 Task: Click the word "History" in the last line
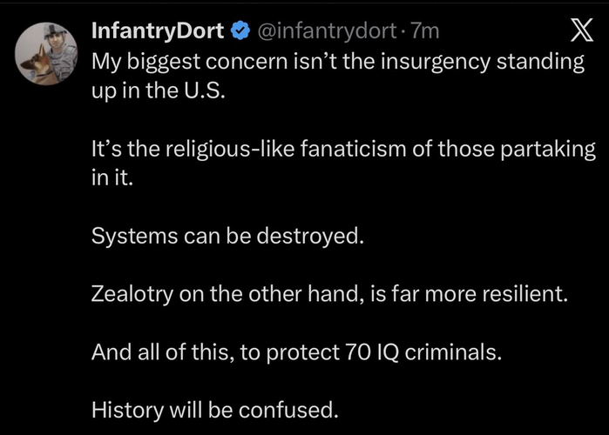[x=124, y=407]
